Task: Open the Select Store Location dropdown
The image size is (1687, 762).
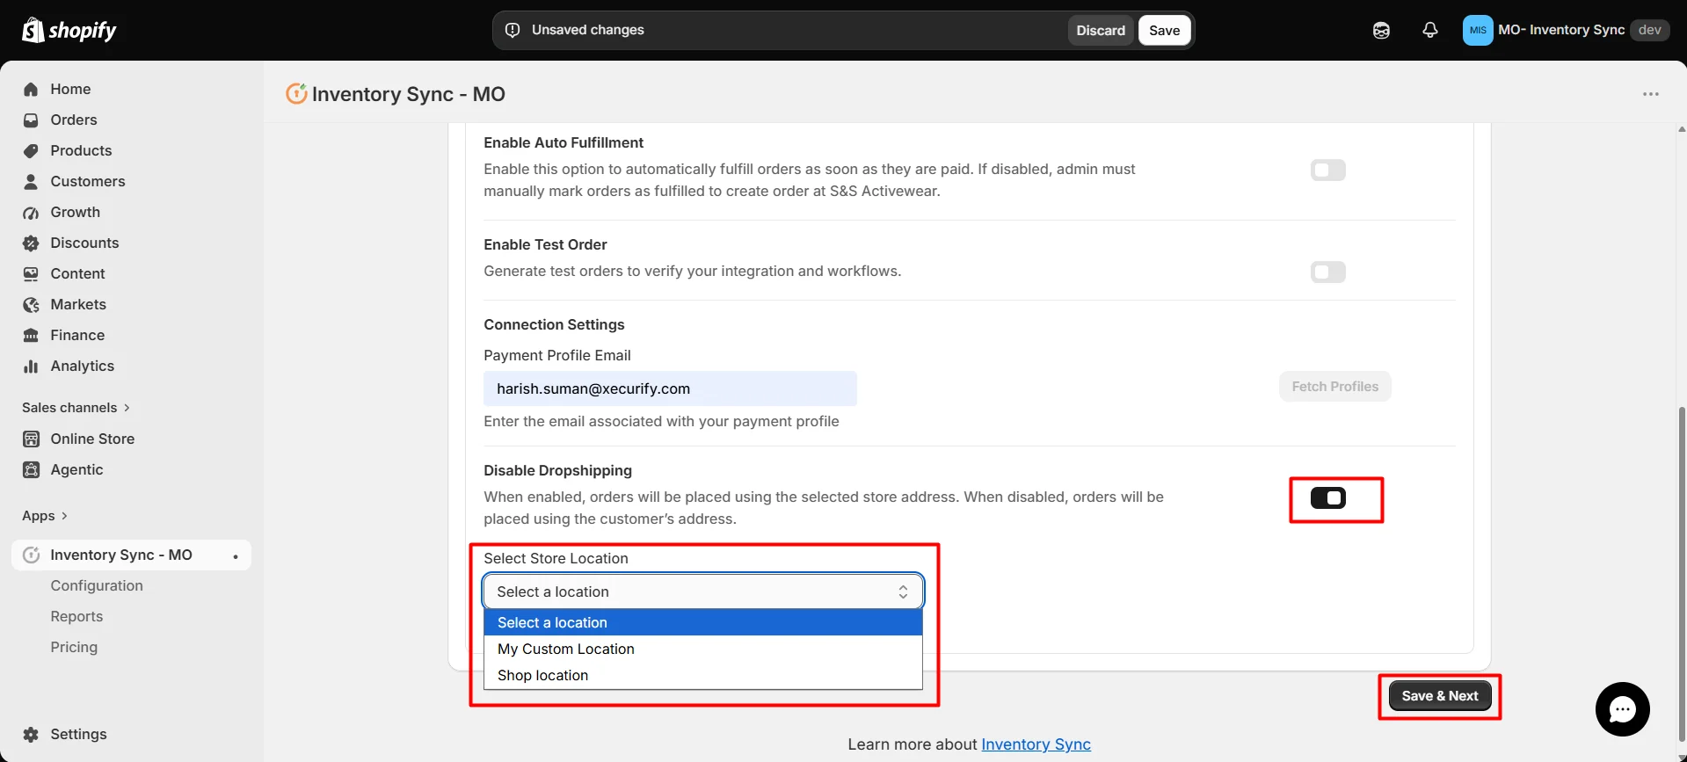Action: point(702,591)
